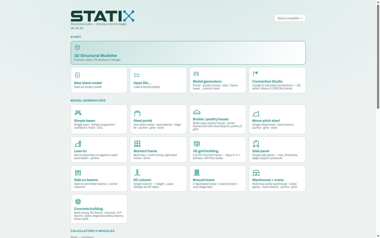
Task: Click the Steel portal icon
Action: click(x=137, y=113)
